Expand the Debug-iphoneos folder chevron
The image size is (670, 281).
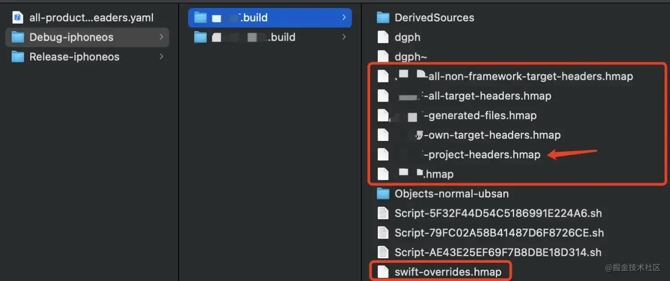(x=161, y=37)
